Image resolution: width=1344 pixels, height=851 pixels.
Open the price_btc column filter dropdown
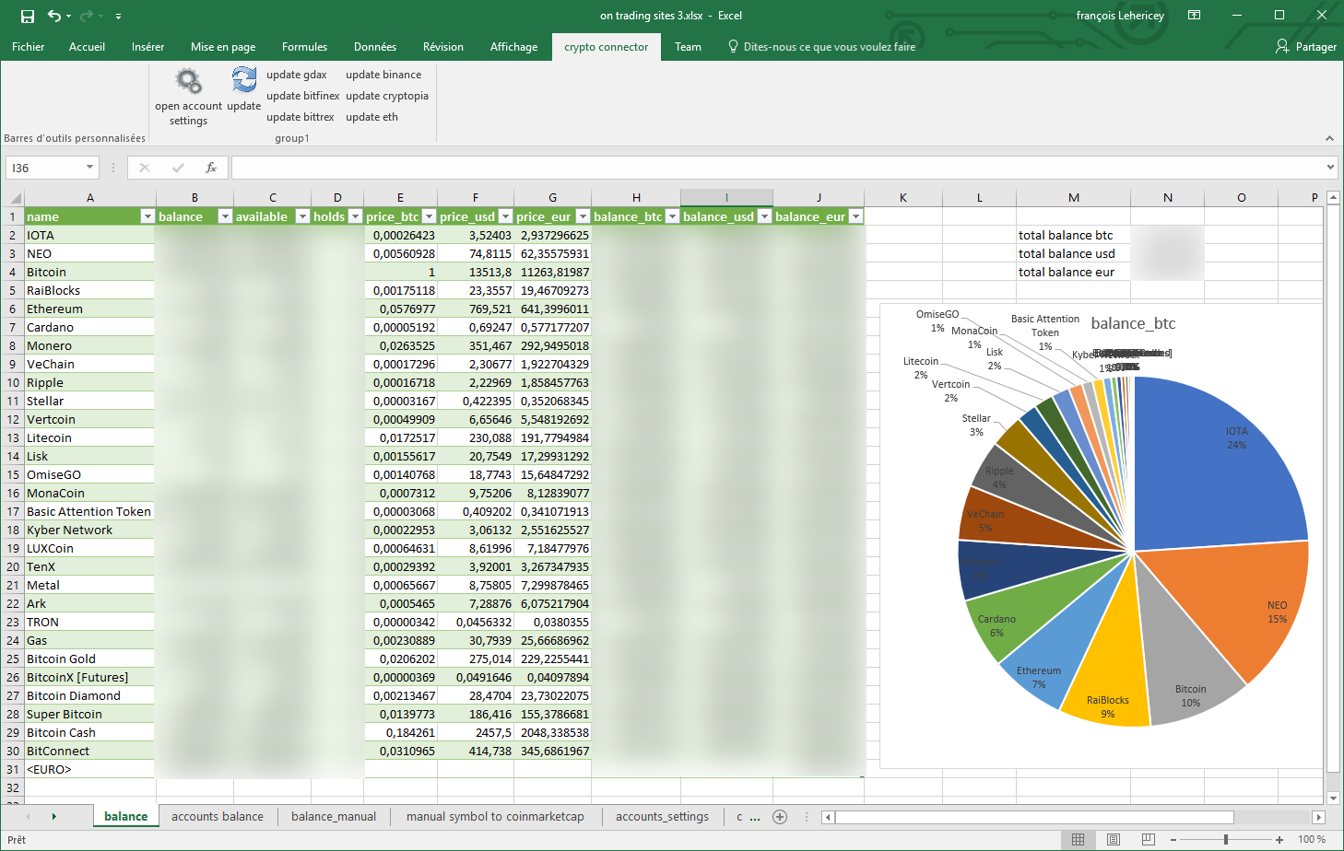click(x=428, y=216)
